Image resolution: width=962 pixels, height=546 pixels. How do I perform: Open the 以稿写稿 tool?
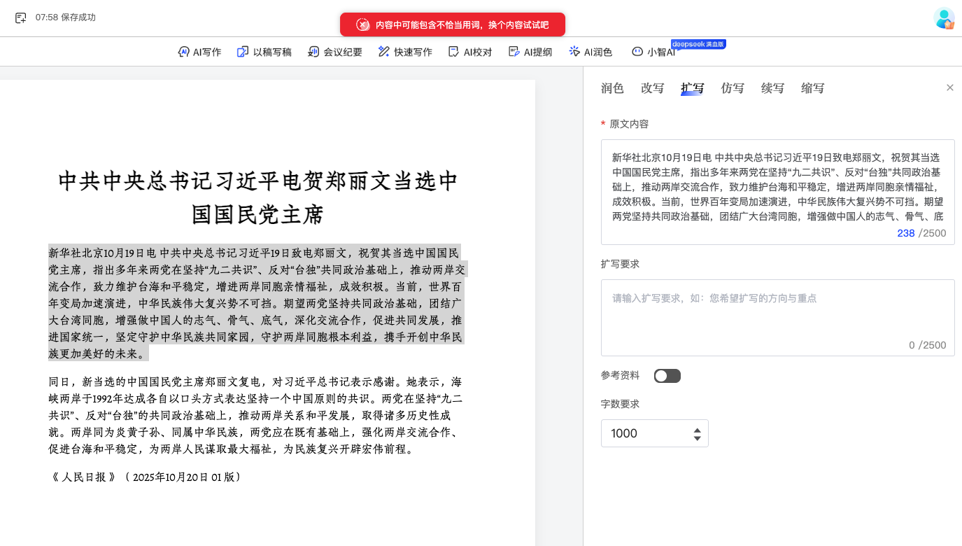point(264,52)
